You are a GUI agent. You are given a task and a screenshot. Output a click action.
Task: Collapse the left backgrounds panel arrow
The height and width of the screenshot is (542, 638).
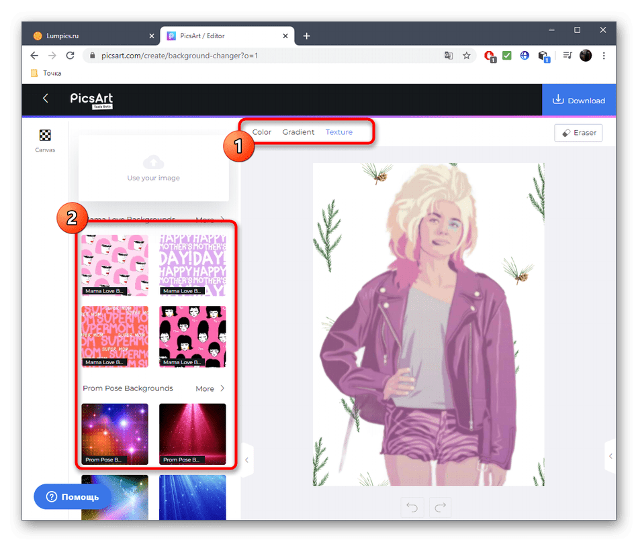click(246, 460)
